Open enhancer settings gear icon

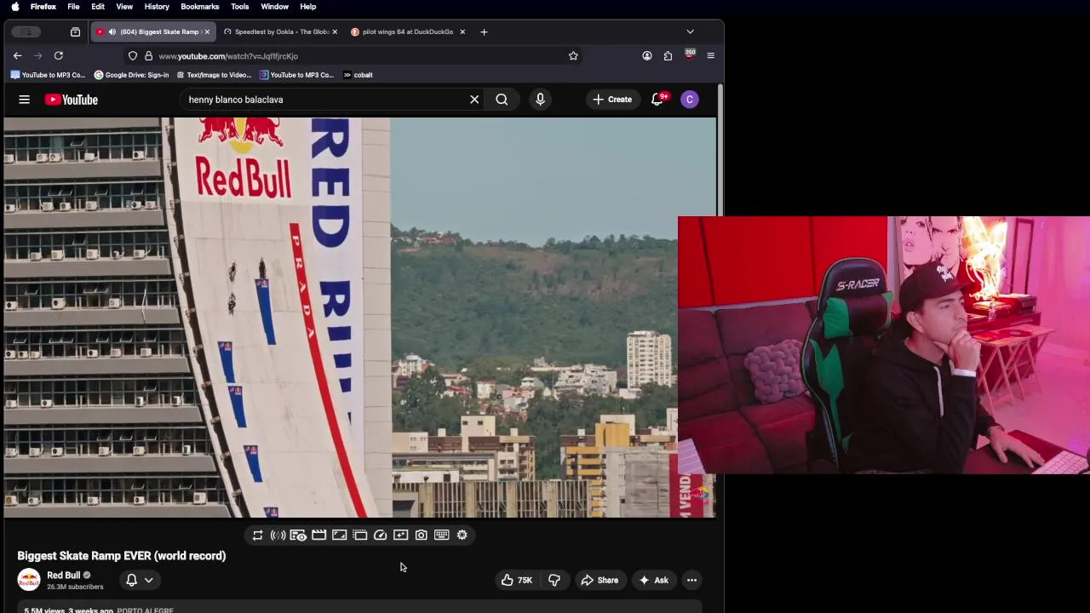tap(462, 535)
